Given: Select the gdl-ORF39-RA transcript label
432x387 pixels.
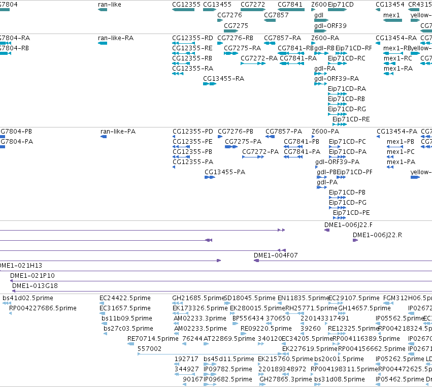Looking at the screenshot, I should (x=337, y=79).
